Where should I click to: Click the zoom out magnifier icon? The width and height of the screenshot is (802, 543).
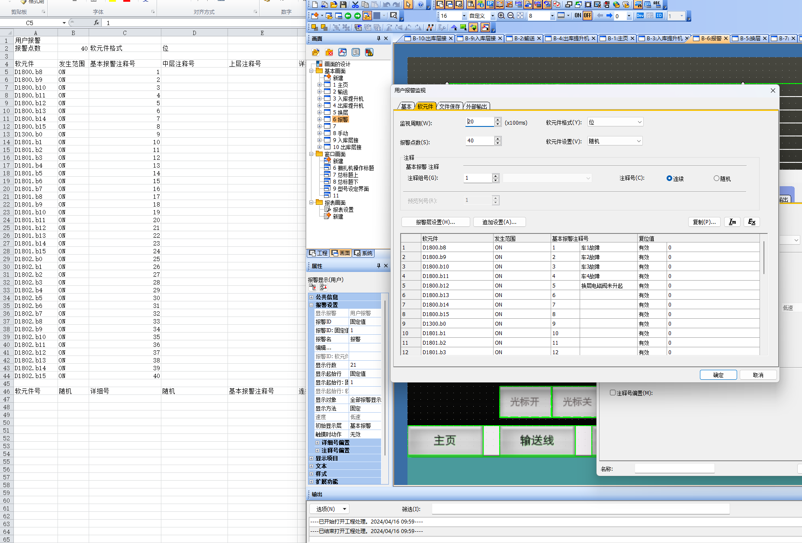pyautogui.click(x=510, y=16)
